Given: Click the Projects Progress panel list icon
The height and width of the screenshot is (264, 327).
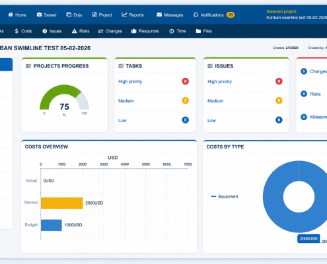Looking at the screenshot, I should (x=28, y=66).
